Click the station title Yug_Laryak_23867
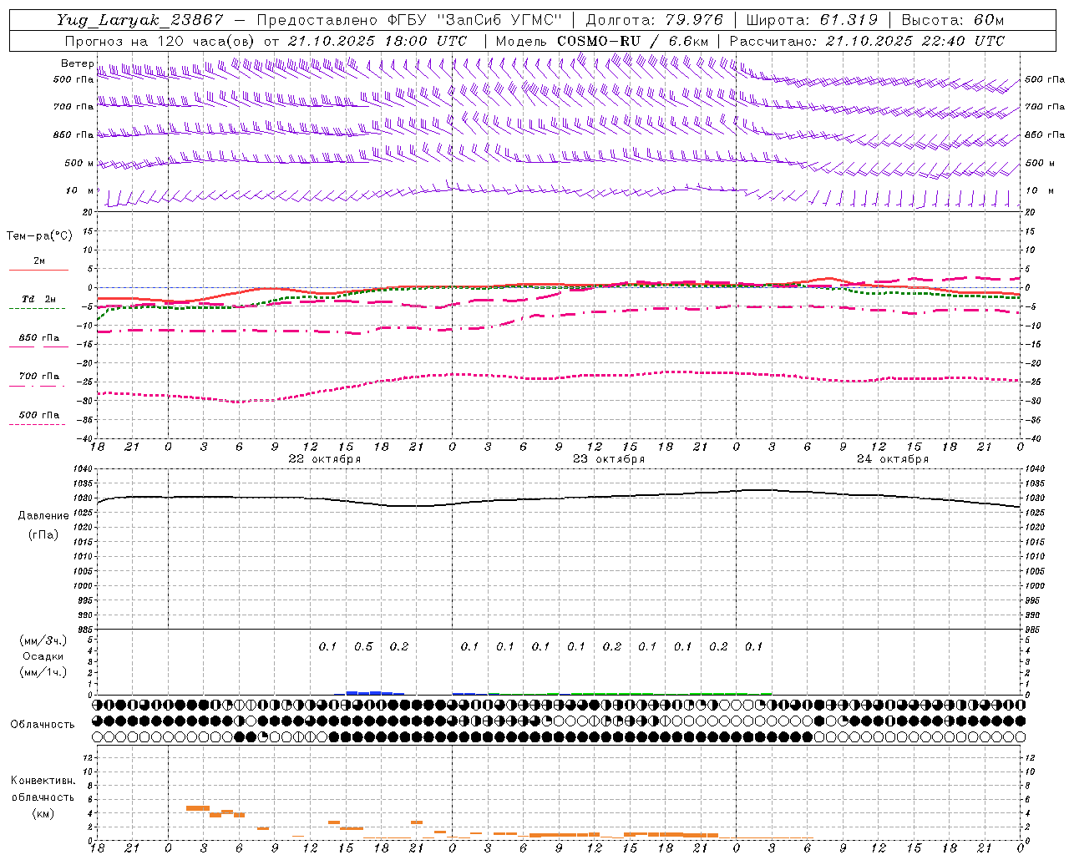Viewport: 1069px width, 855px height. pyautogui.click(x=139, y=20)
